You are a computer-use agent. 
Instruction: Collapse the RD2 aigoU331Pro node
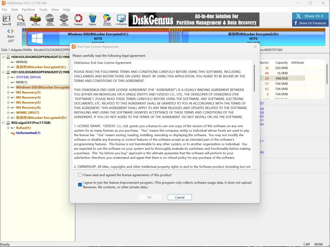click(x=3, y=123)
